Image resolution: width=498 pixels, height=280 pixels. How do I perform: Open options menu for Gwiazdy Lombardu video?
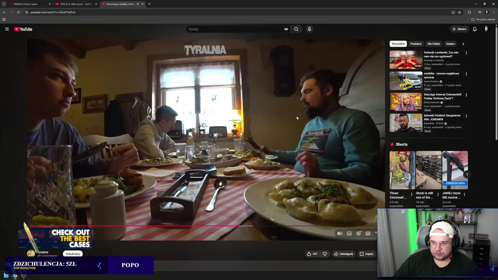[466, 53]
